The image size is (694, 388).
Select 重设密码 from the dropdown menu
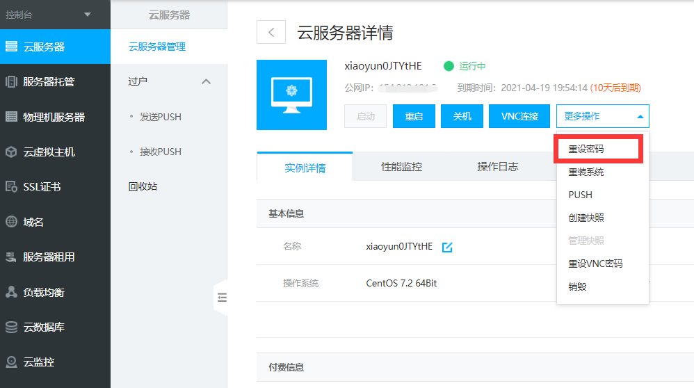[x=586, y=149]
